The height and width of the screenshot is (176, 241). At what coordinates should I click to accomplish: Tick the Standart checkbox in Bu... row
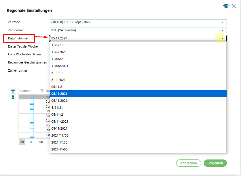coord(32,97)
